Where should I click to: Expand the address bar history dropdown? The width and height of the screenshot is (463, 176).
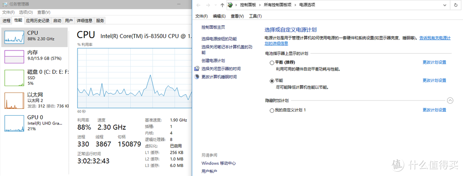coord(445,5)
